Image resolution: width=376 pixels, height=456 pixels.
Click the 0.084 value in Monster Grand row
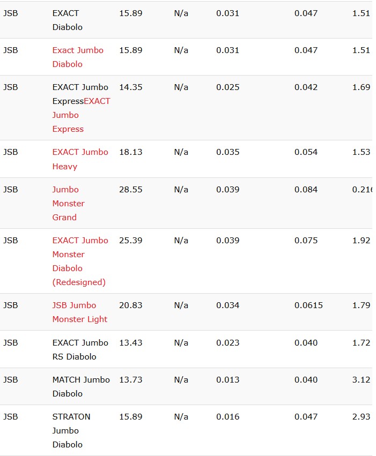click(x=306, y=190)
